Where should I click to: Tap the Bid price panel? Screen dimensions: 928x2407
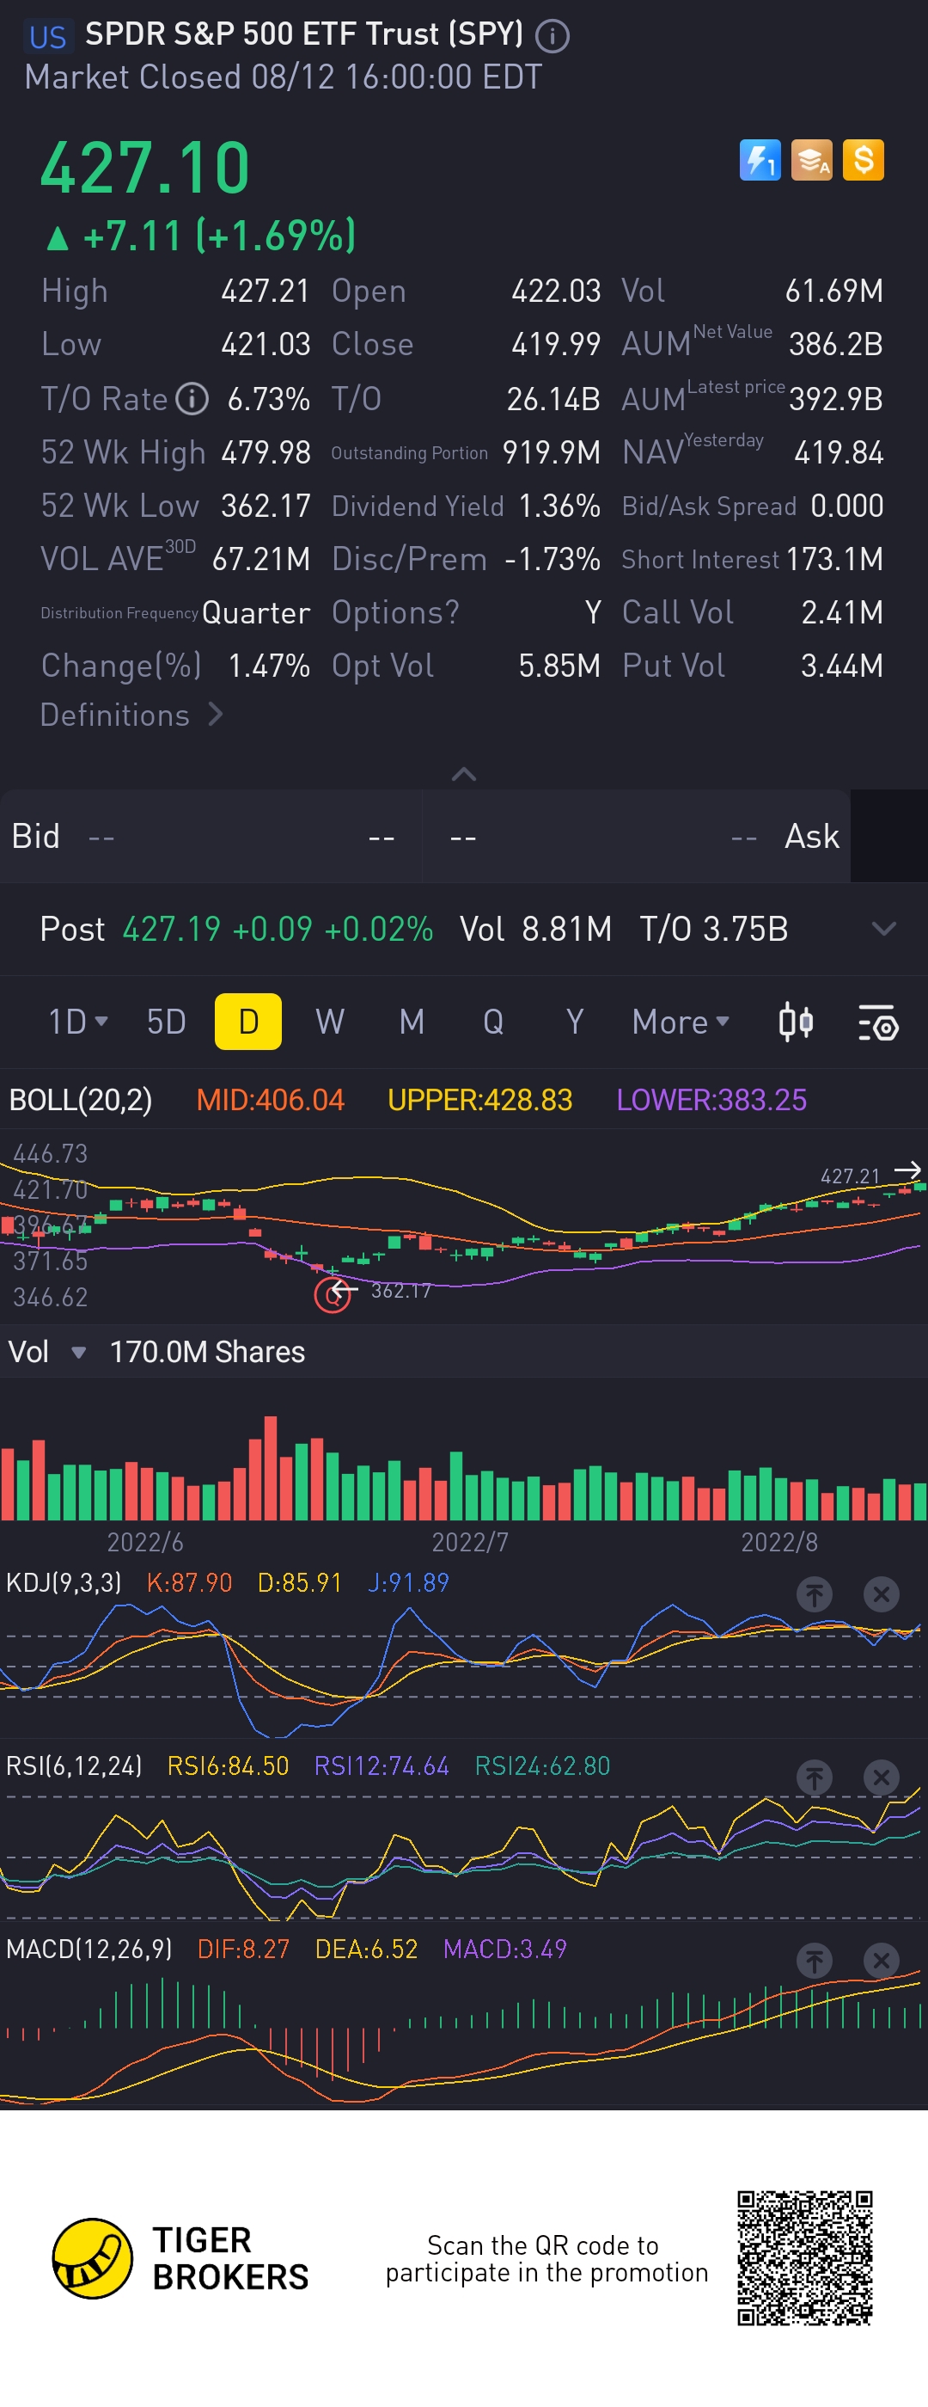(x=211, y=836)
